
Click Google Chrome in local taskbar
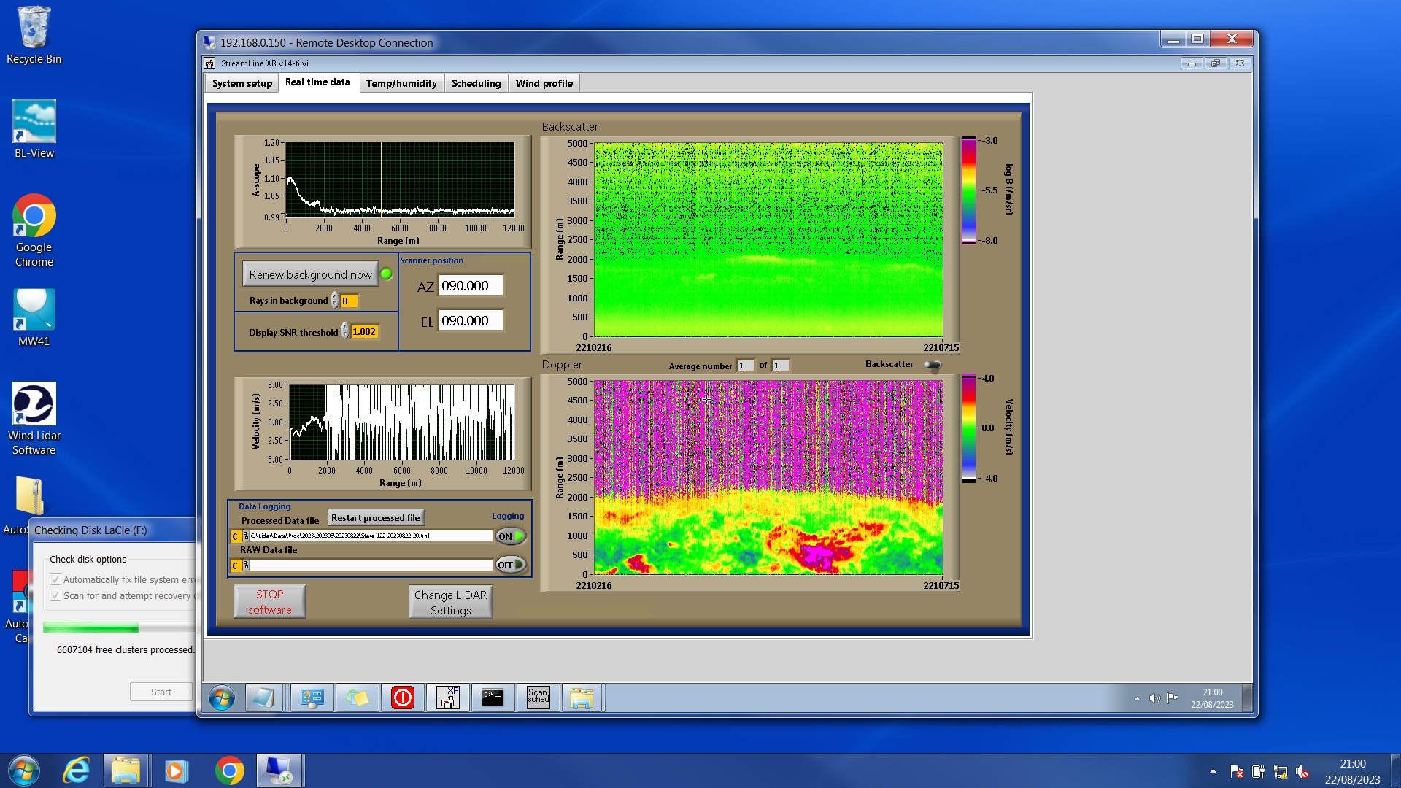point(229,770)
